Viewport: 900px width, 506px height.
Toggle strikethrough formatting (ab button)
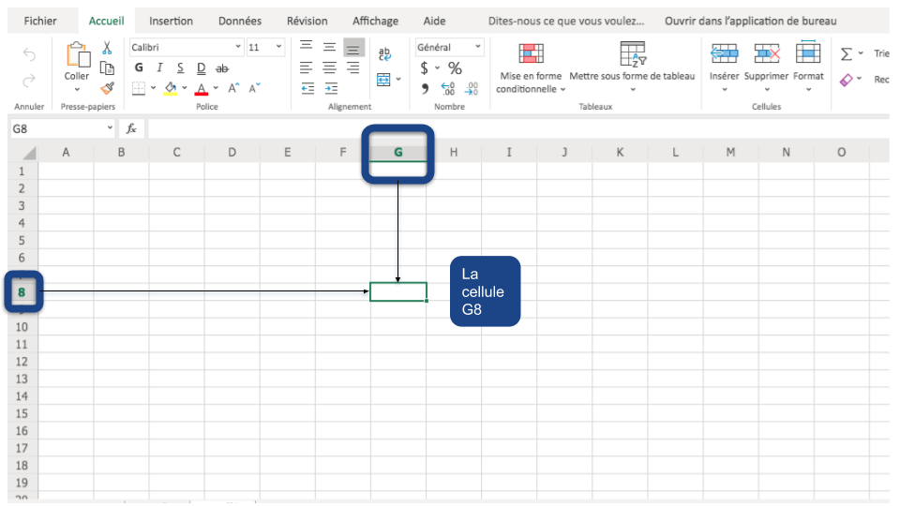click(222, 67)
